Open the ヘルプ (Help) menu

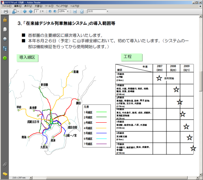(75, 6)
